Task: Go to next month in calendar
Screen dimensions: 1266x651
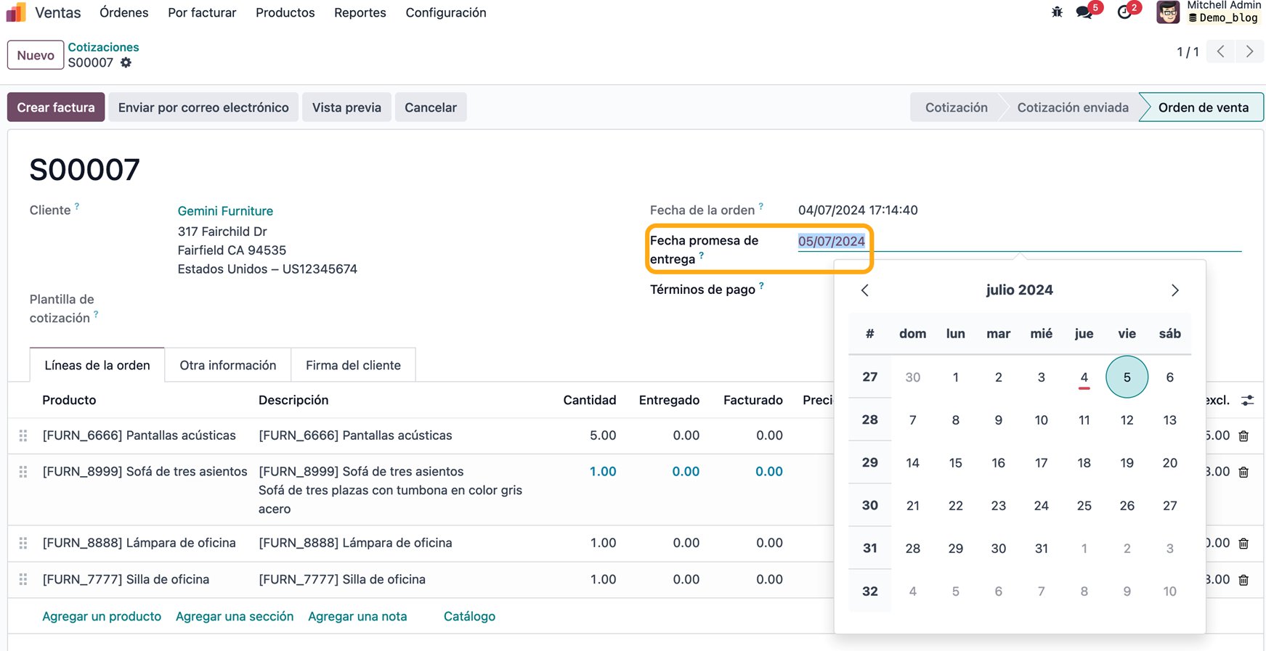Action: click(x=1174, y=290)
